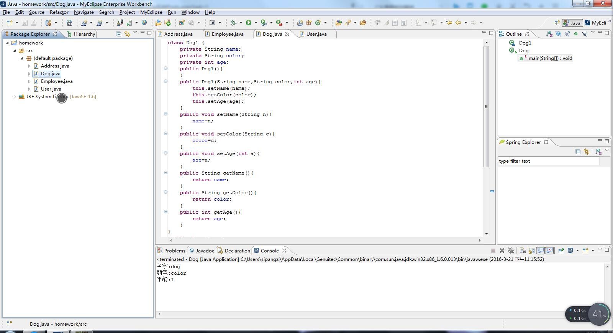613x333 pixels.
Task: Click Back to last edit location arrow
Action: 449,23
